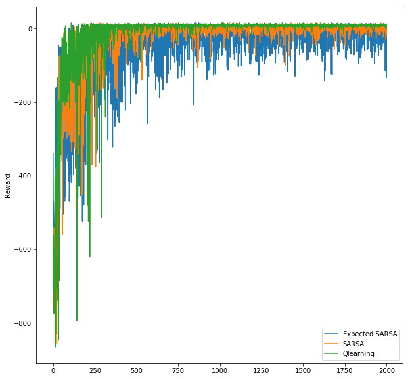Image resolution: width=410 pixels, height=379 pixels.
Task: Click the Qlearning legend label
Action: (359, 353)
